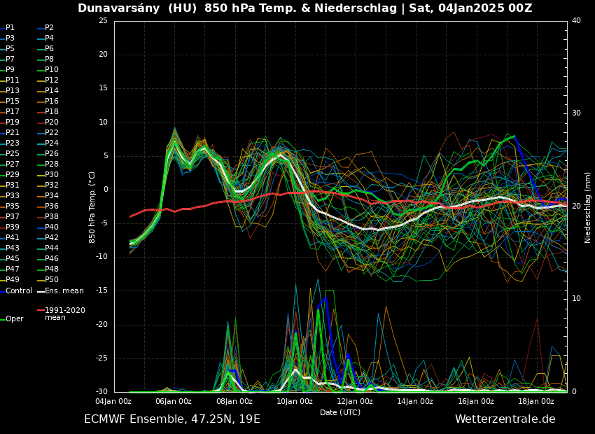Click the 10Jan 00z date tick label
The height and width of the screenshot is (434, 595).
295,402
